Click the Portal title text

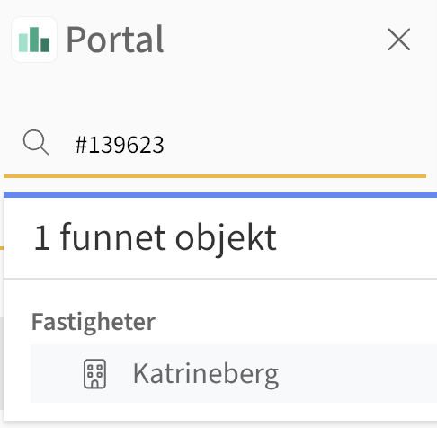click(x=115, y=40)
